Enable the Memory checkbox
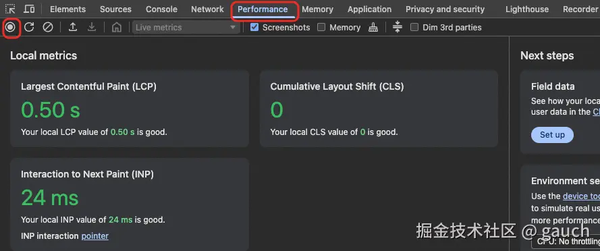Image resolution: width=600 pixels, height=251 pixels. [x=321, y=27]
